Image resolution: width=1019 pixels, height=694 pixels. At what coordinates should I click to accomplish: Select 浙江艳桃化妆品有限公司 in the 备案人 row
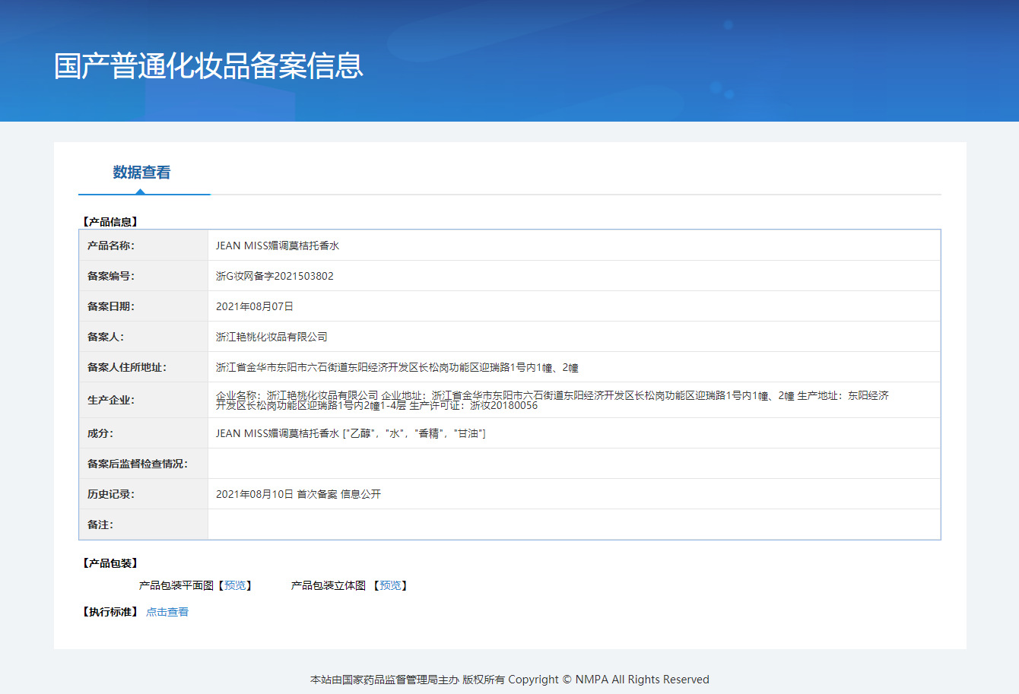pos(271,337)
